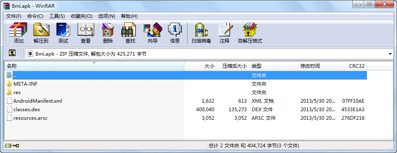The width and height of the screenshot is (397, 153).
Task: Click the 信息 (Info) toolbar icon
Action: click(x=175, y=30)
